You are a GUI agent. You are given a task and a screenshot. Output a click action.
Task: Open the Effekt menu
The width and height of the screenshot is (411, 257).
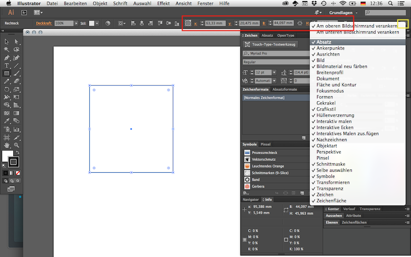[163, 4]
